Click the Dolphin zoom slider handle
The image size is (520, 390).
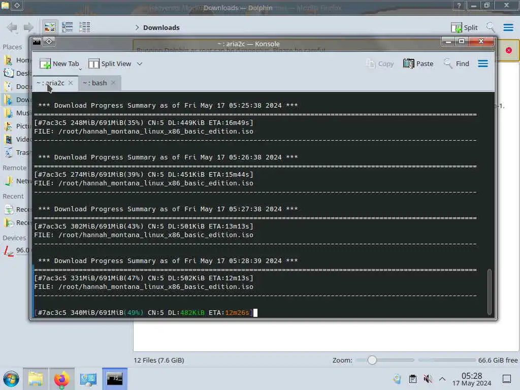372,360
